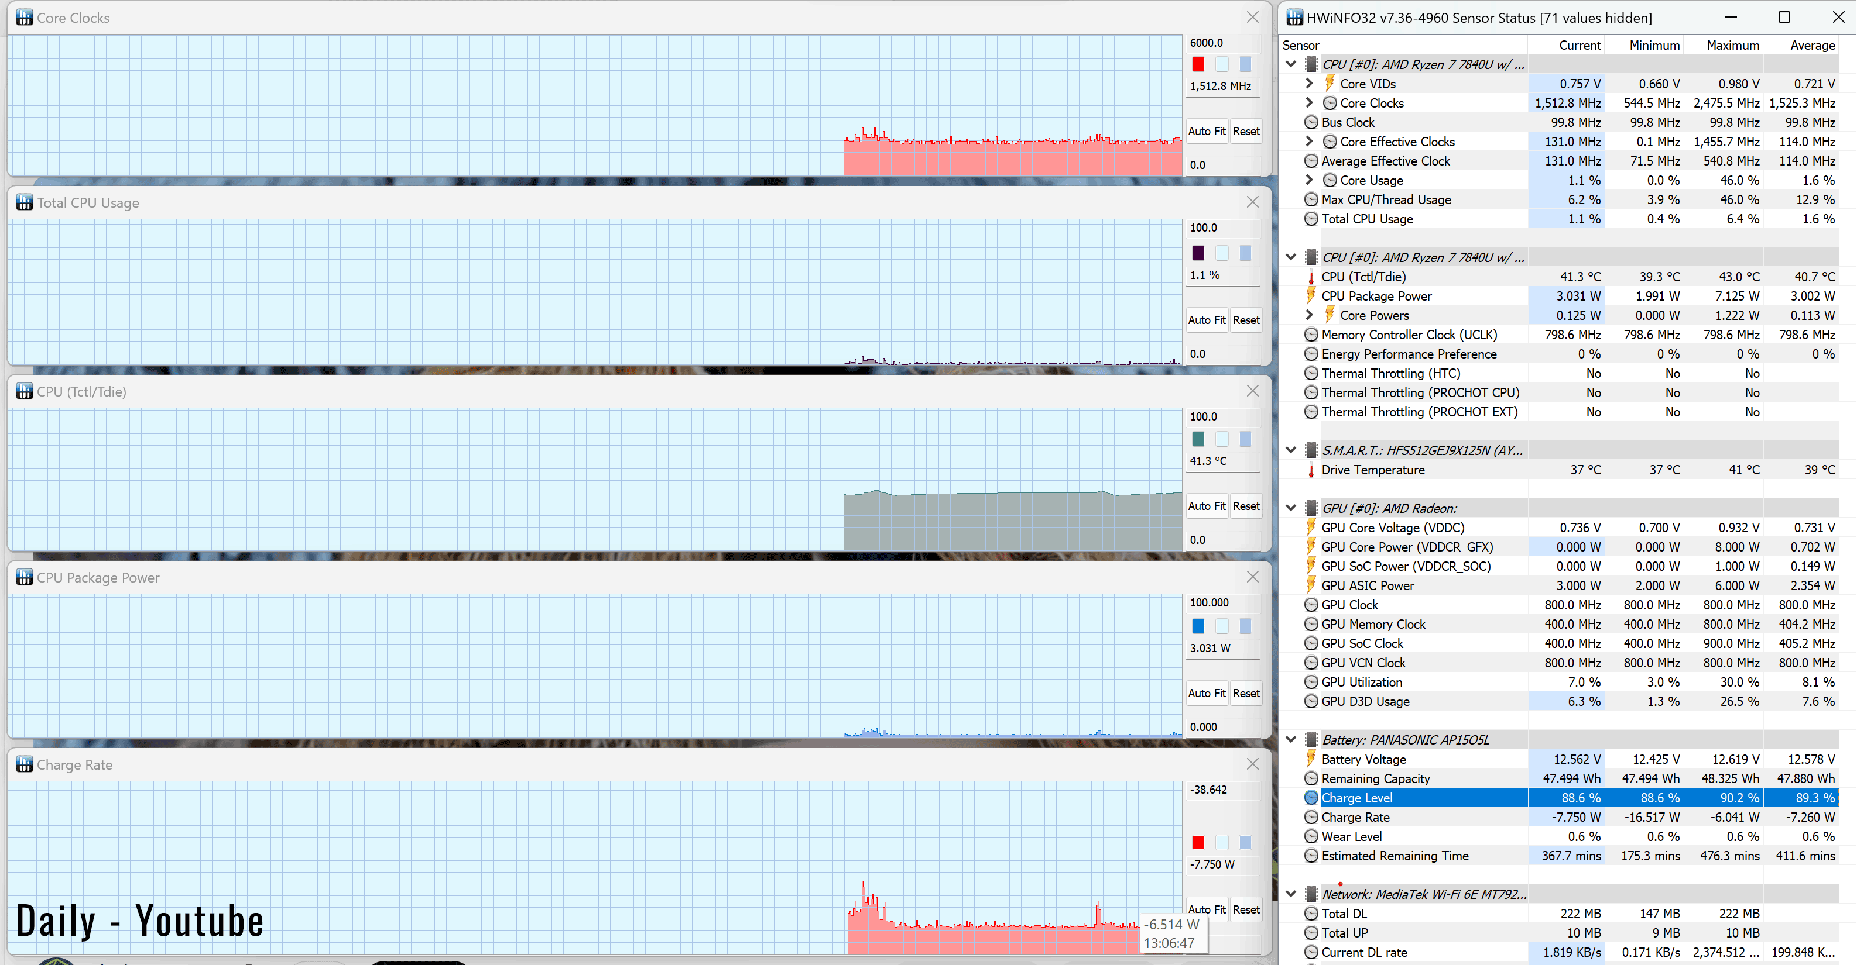The width and height of the screenshot is (1857, 965).
Task: Click the chip icon beside Battery PANASONIC header
Action: (x=1311, y=740)
